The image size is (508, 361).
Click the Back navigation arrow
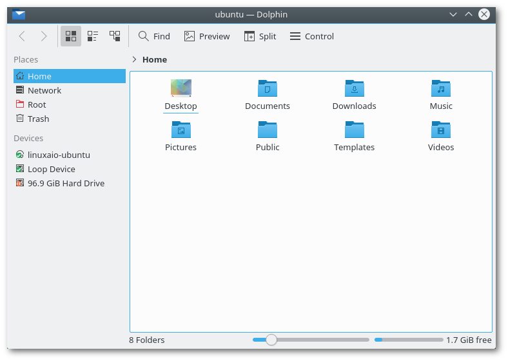click(22, 36)
